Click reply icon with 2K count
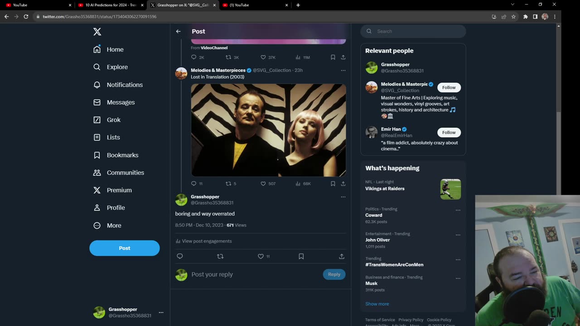580x326 pixels. [194, 57]
